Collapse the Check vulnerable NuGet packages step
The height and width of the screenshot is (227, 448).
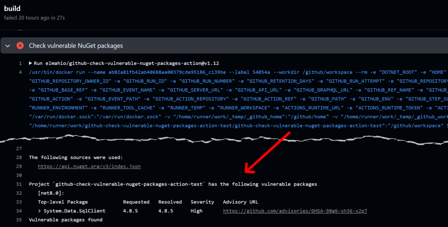click(8, 46)
